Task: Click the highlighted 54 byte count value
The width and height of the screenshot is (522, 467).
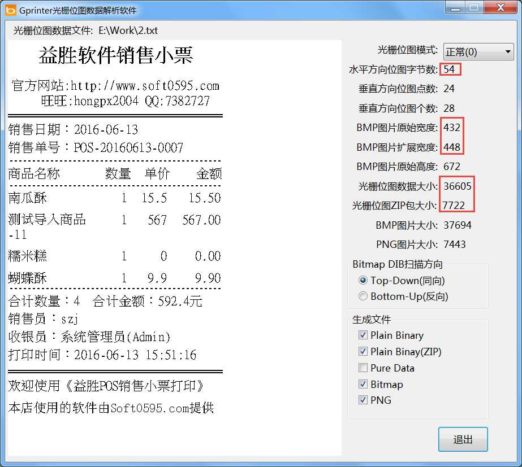Action: pos(449,69)
